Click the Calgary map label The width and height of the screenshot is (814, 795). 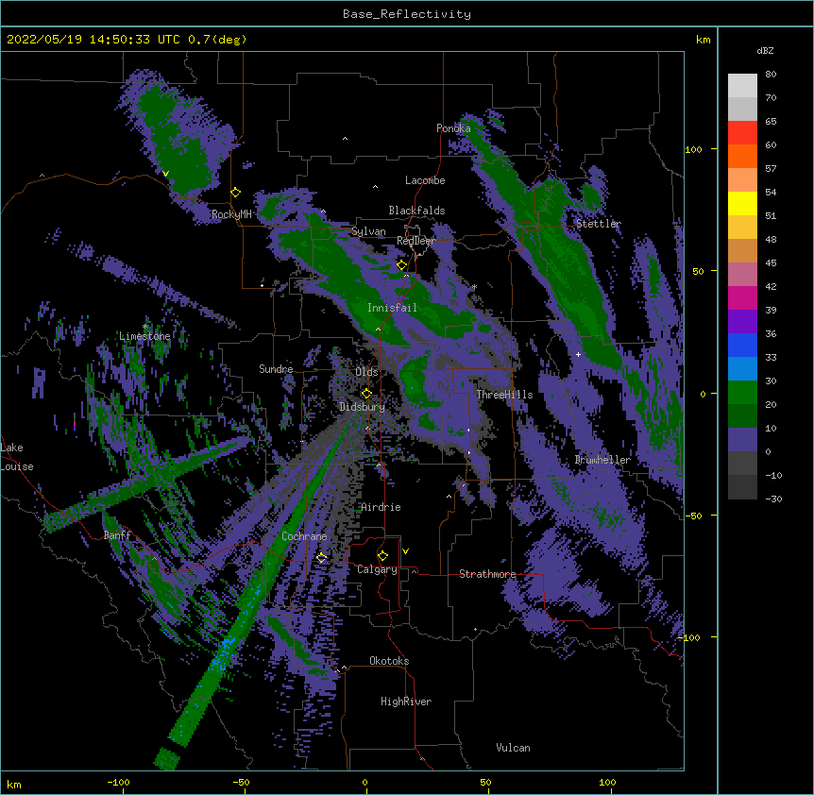(377, 569)
